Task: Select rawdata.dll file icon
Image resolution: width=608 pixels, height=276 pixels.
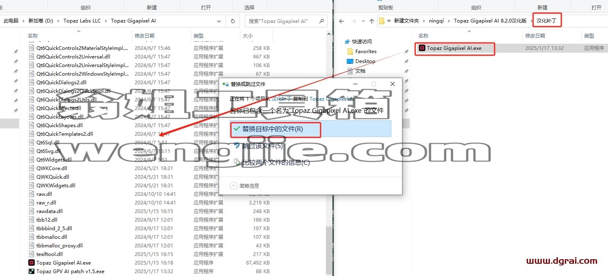Action: point(32,211)
